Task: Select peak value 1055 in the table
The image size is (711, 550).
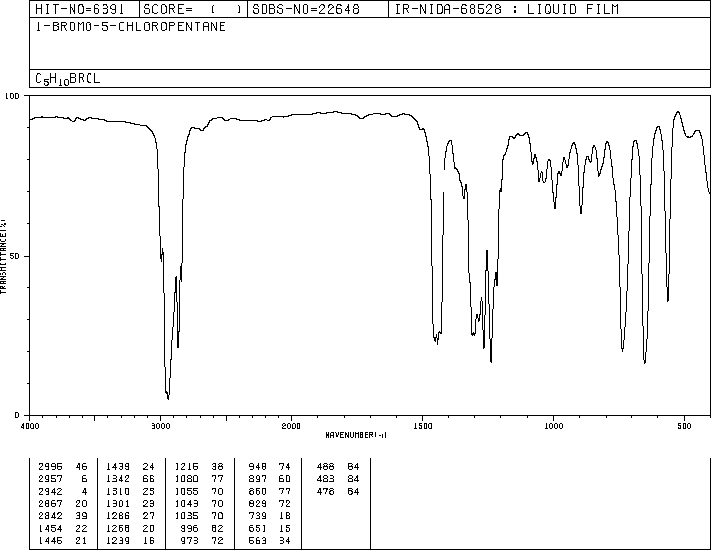Action: [x=186, y=491]
